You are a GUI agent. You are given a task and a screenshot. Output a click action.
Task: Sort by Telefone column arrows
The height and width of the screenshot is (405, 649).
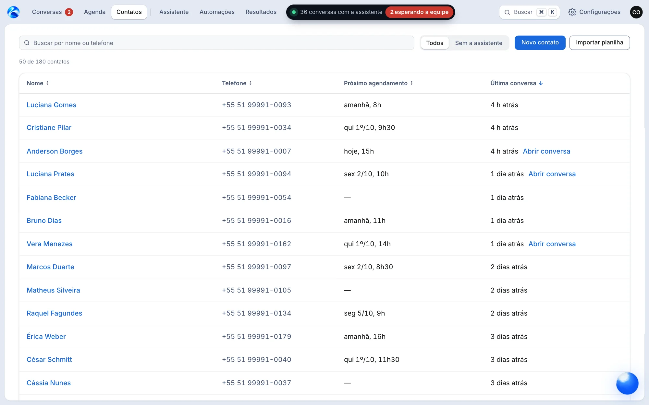click(x=251, y=83)
